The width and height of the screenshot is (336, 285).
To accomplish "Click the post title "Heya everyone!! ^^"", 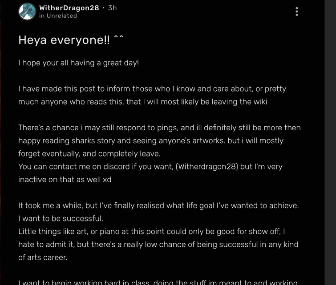I will tap(71, 40).
